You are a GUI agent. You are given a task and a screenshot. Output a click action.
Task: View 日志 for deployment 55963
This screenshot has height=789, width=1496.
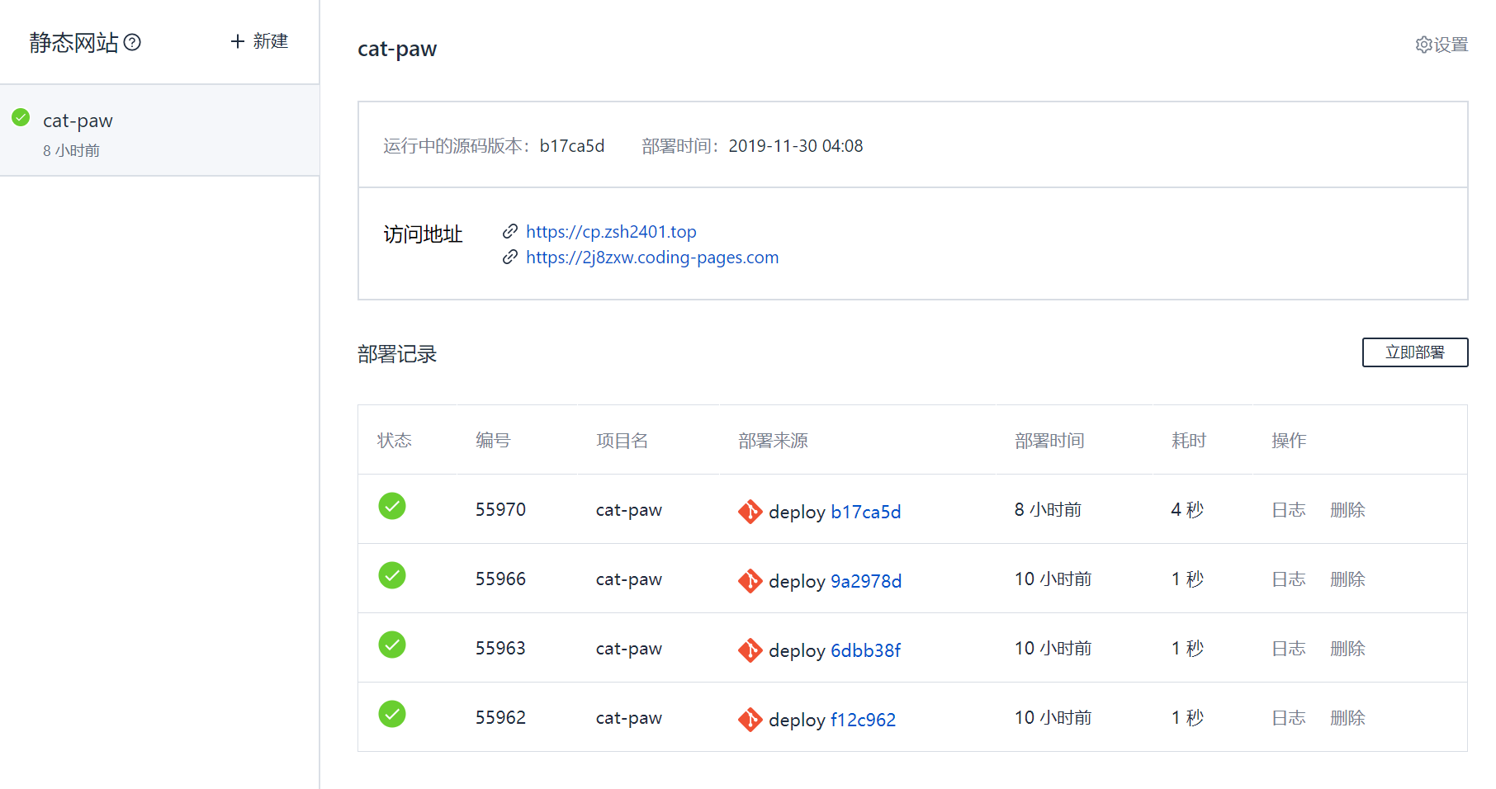(1288, 649)
